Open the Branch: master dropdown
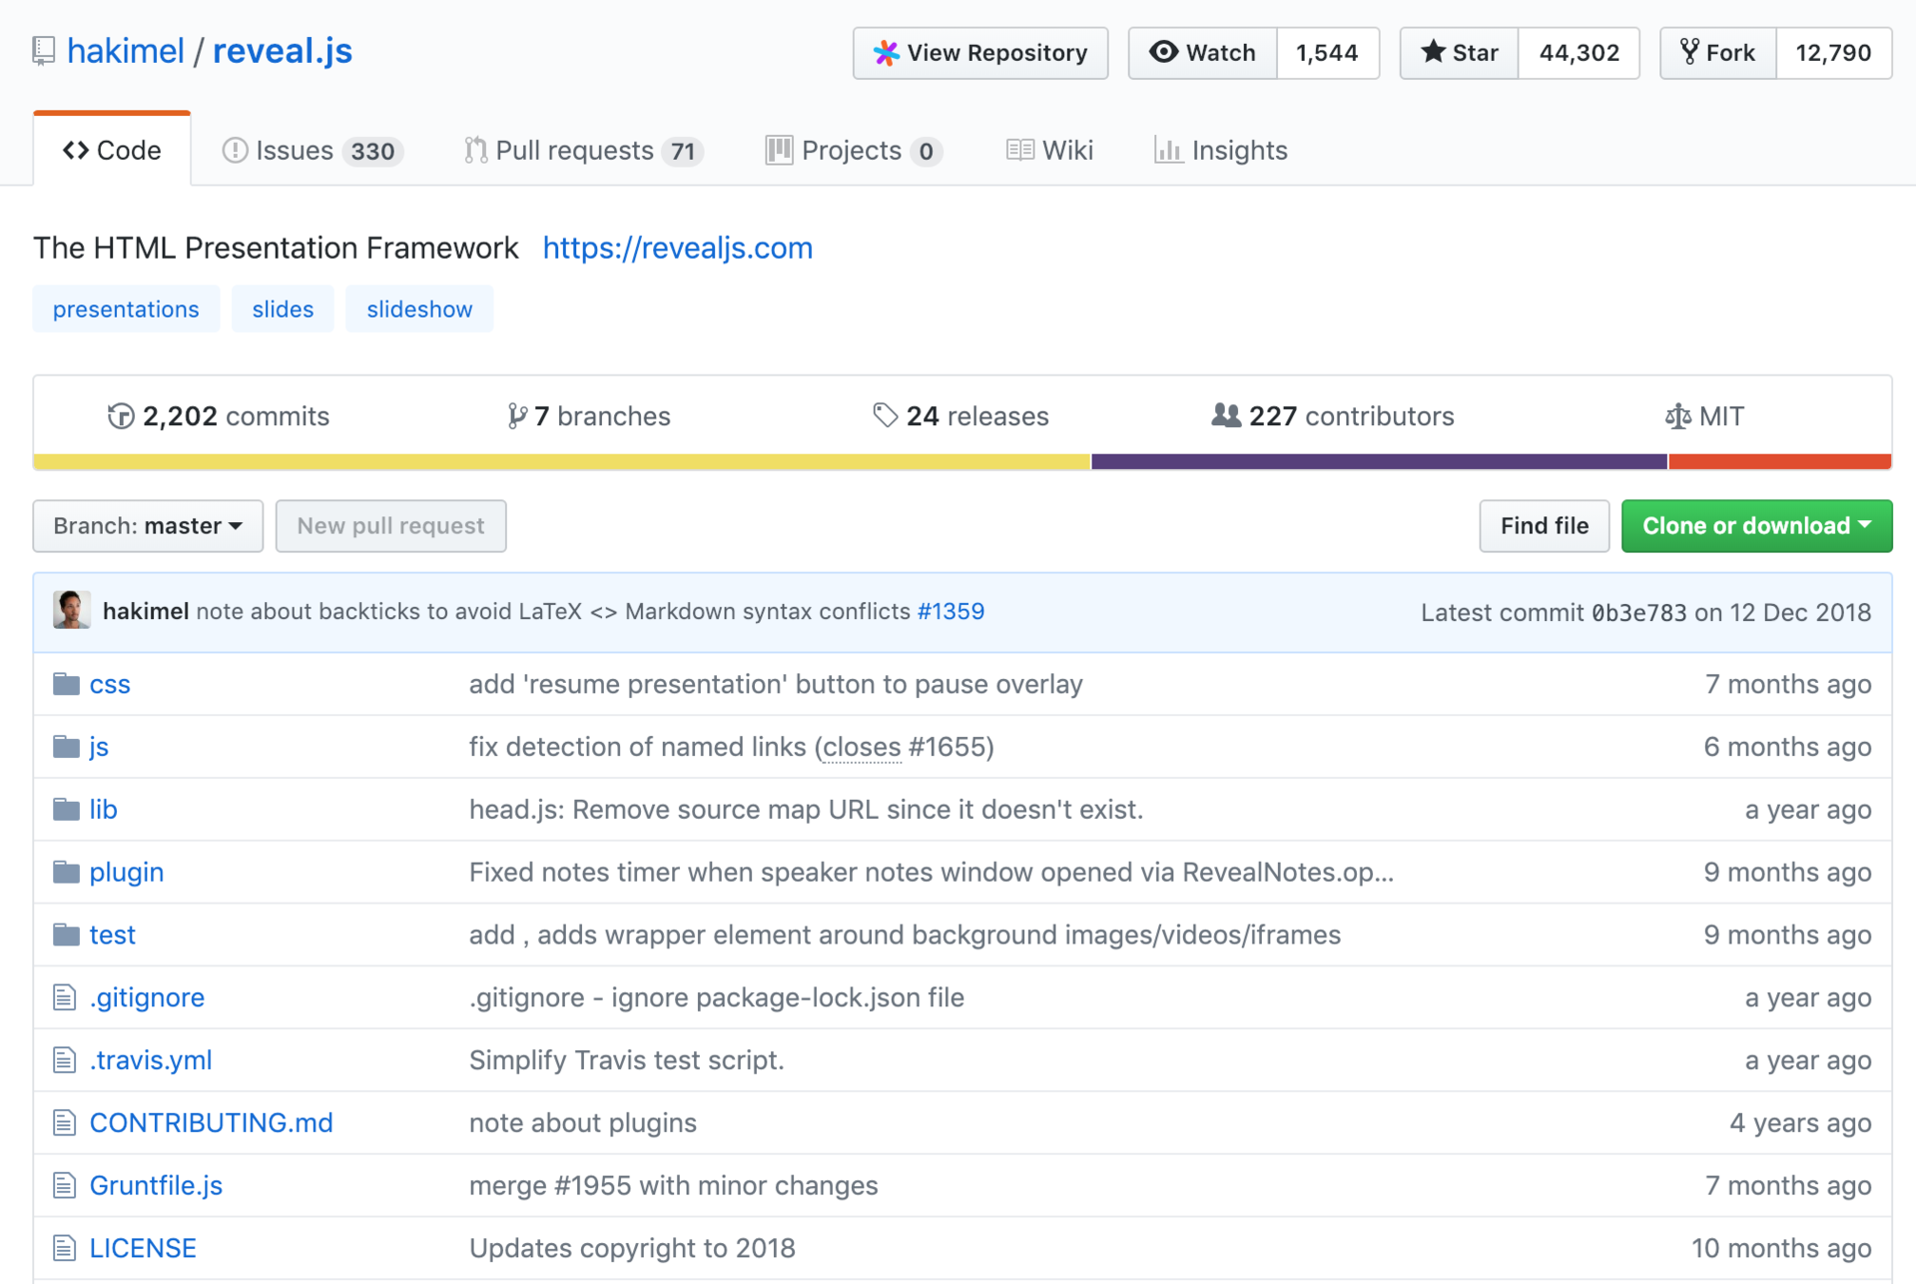 click(147, 526)
